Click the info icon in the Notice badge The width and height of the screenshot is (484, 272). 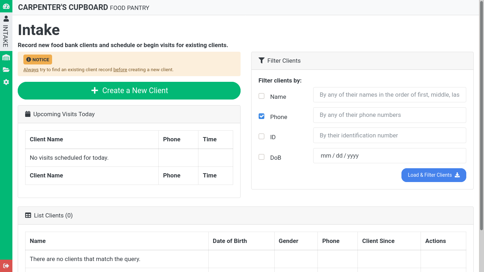click(29, 59)
